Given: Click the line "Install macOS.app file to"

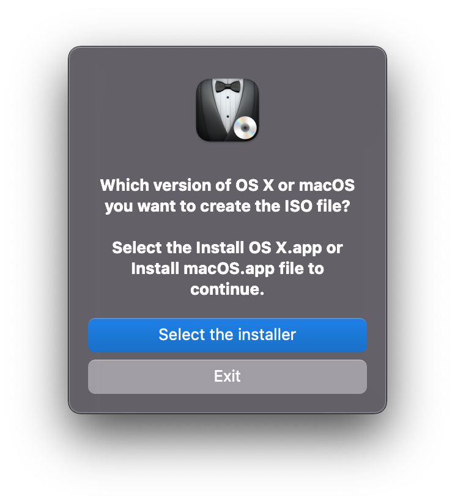Looking at the screenshot, I should (227, 269).
